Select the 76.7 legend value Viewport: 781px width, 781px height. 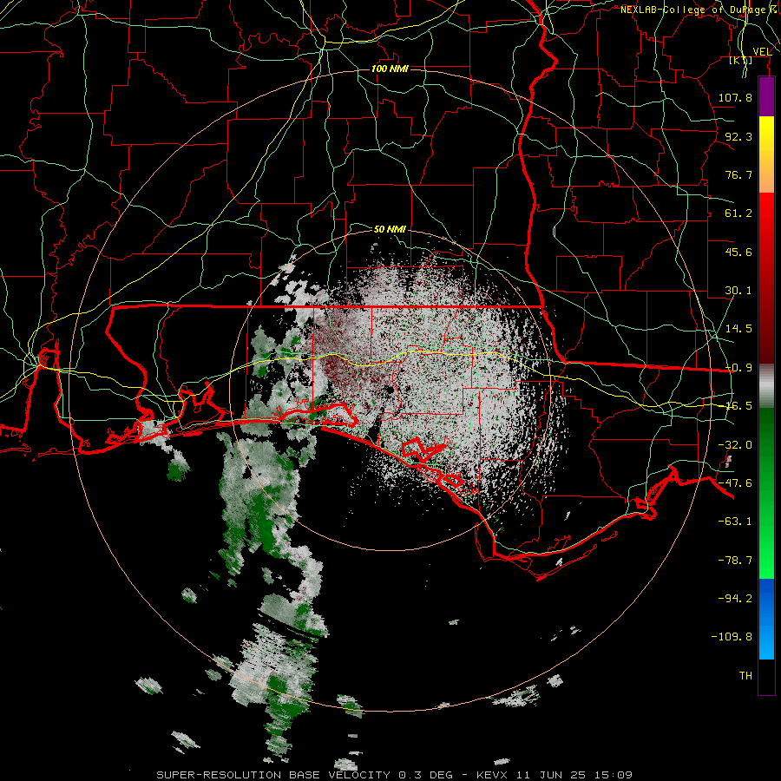[738, 174]
